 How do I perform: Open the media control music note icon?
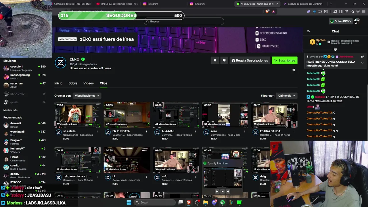click(335, 11)
